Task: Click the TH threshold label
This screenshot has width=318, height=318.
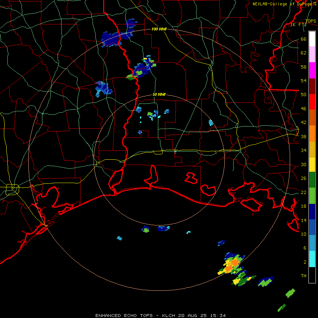Action: point(304,276)
